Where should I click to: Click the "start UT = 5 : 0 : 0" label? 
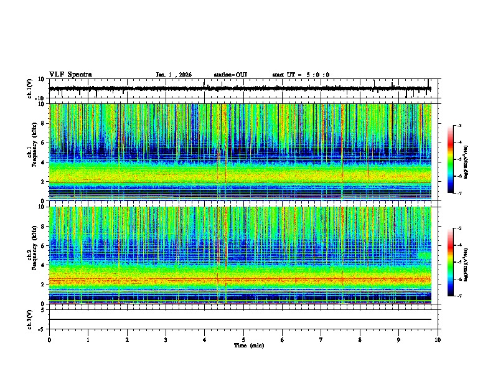click(301, 75)
